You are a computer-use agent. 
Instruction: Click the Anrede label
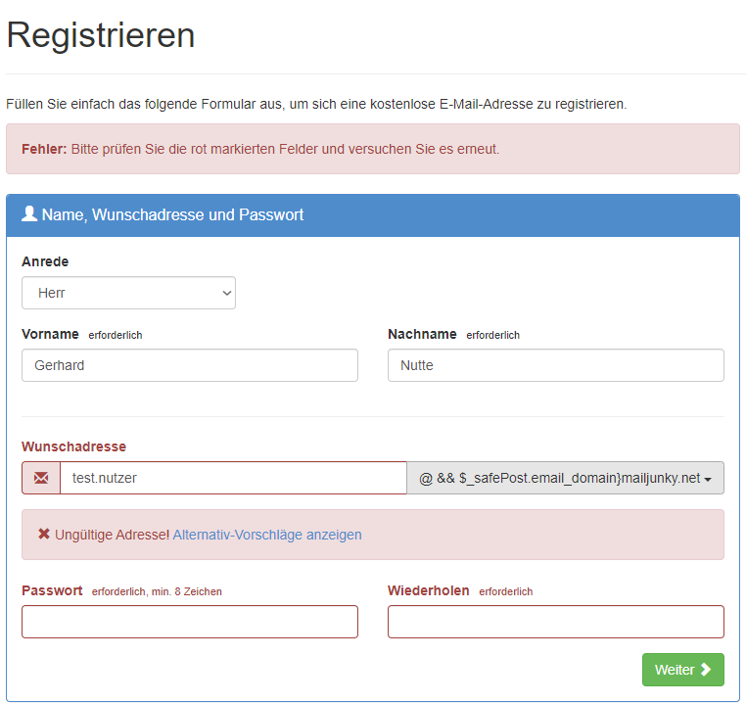tap(45, 261)
